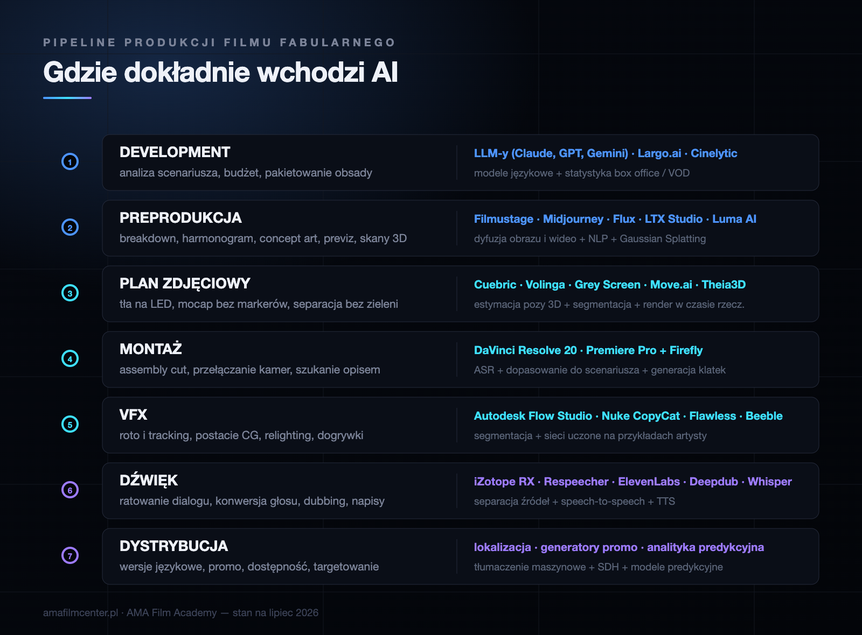Screen dimensions: 862x635
Task: Click the Luma AI tool name
Action: point(734,219)
